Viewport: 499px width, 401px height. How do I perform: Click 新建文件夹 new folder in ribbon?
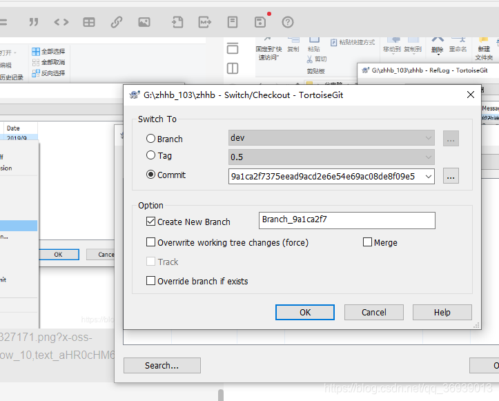pyautogui.click(x=484, y=49)
